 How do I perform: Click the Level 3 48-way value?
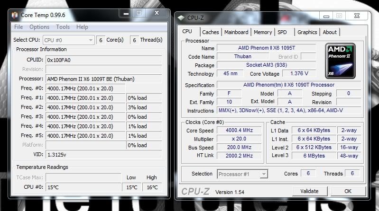click(349, 156)
